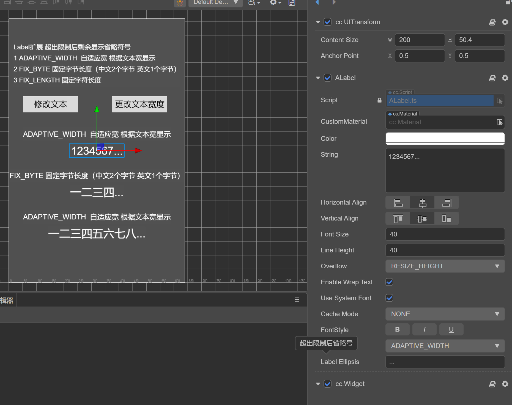This screenshot has height=405, width=512.
Task: Open the ADAPTIVE_WIDTH dropdown
Action: 445,346
